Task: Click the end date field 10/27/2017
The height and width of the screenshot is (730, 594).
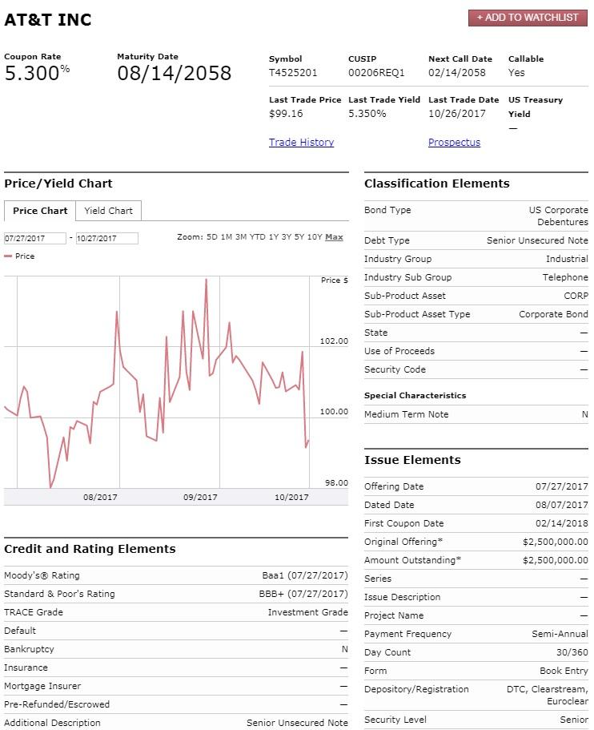Action: 107,238
